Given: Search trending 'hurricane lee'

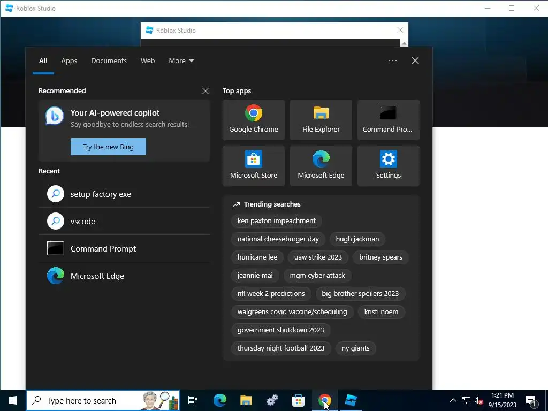Looking at the screenshot, I should (x=257, y=257).
